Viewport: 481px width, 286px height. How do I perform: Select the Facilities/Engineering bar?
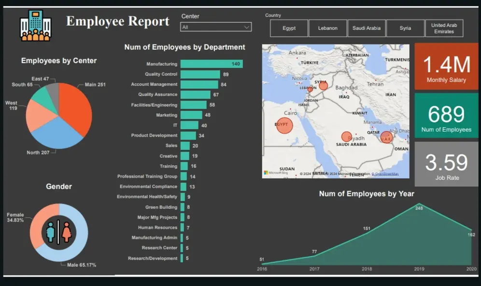[194, 105]
